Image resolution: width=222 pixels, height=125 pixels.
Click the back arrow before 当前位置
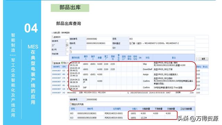52,33
